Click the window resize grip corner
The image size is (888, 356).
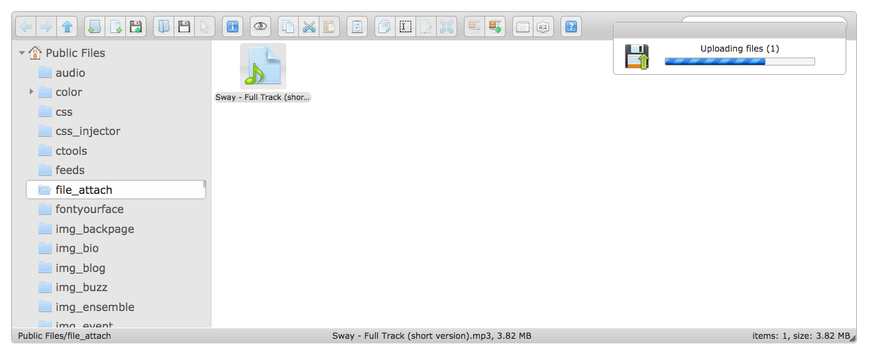pyautogui.click(x=853, y=339)
